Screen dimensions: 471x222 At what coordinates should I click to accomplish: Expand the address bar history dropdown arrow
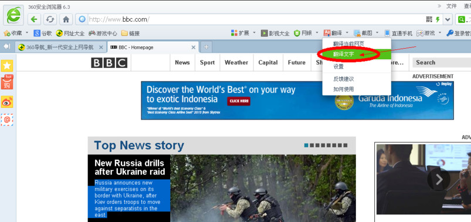tap(448, 19)
